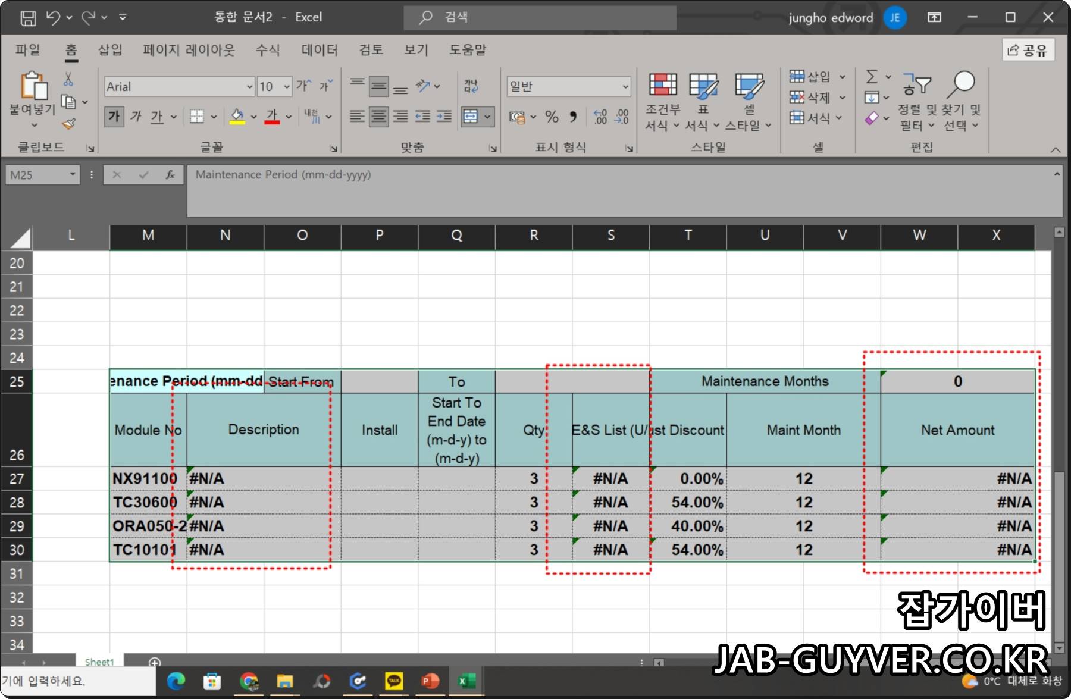
Task: Expand the 삽입 cells dropdown arrow
Action: 842,77
